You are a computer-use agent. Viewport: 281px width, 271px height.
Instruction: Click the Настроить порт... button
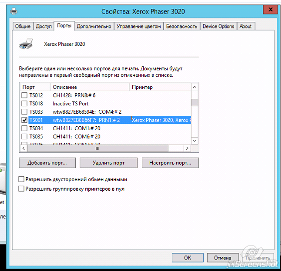(170, 163)
